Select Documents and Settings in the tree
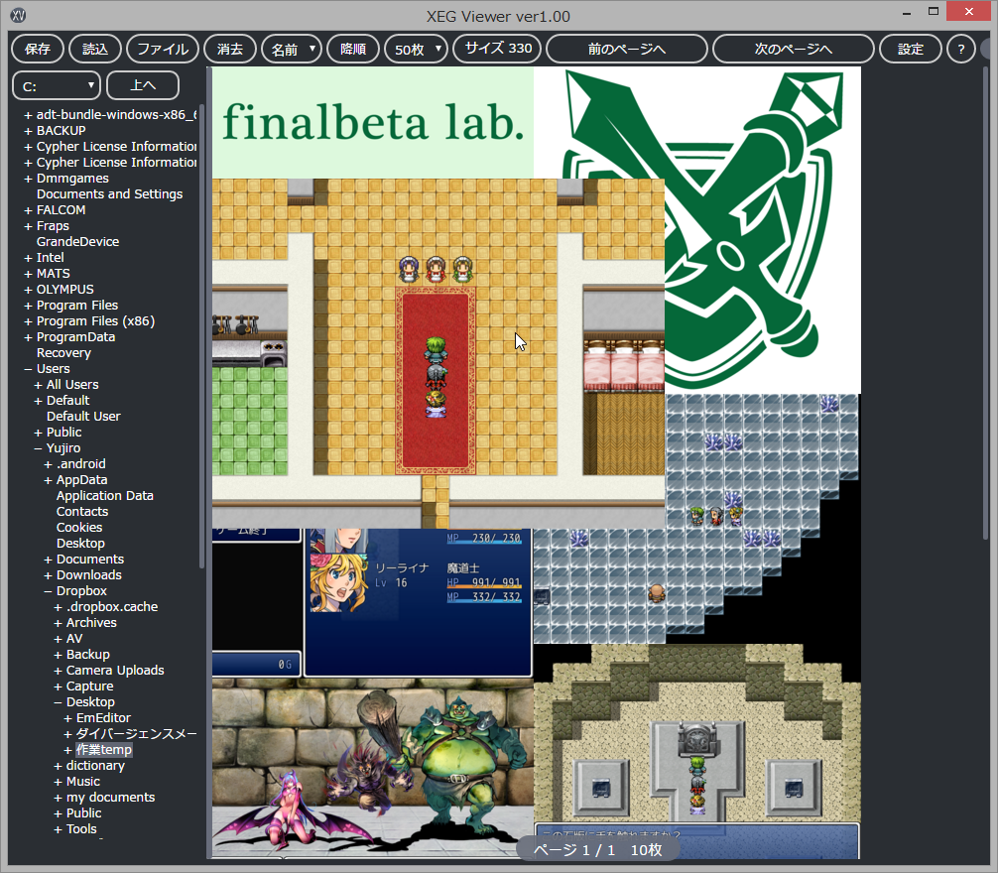This screenshot has width=998, height=873. [x=109, y=194]
